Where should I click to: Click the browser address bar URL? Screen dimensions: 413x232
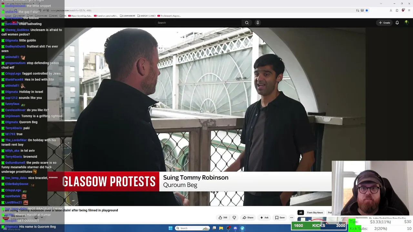pyautogui.click(x=71, y=10)
